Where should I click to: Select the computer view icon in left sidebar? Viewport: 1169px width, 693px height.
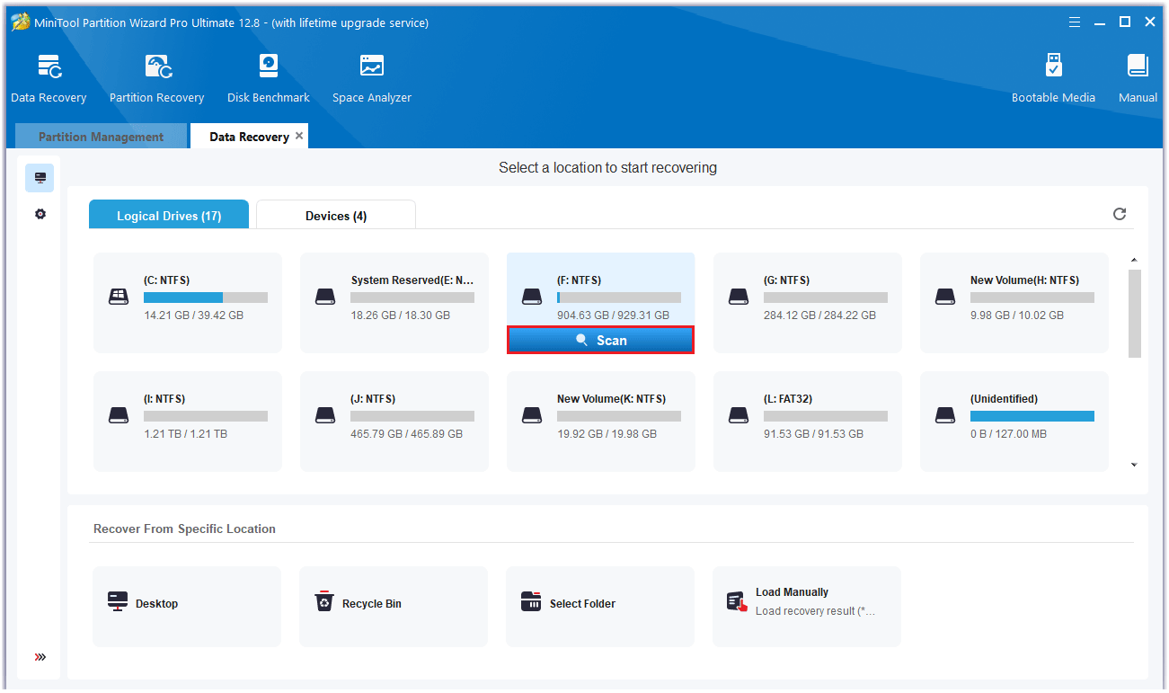(x=40, y=178)
